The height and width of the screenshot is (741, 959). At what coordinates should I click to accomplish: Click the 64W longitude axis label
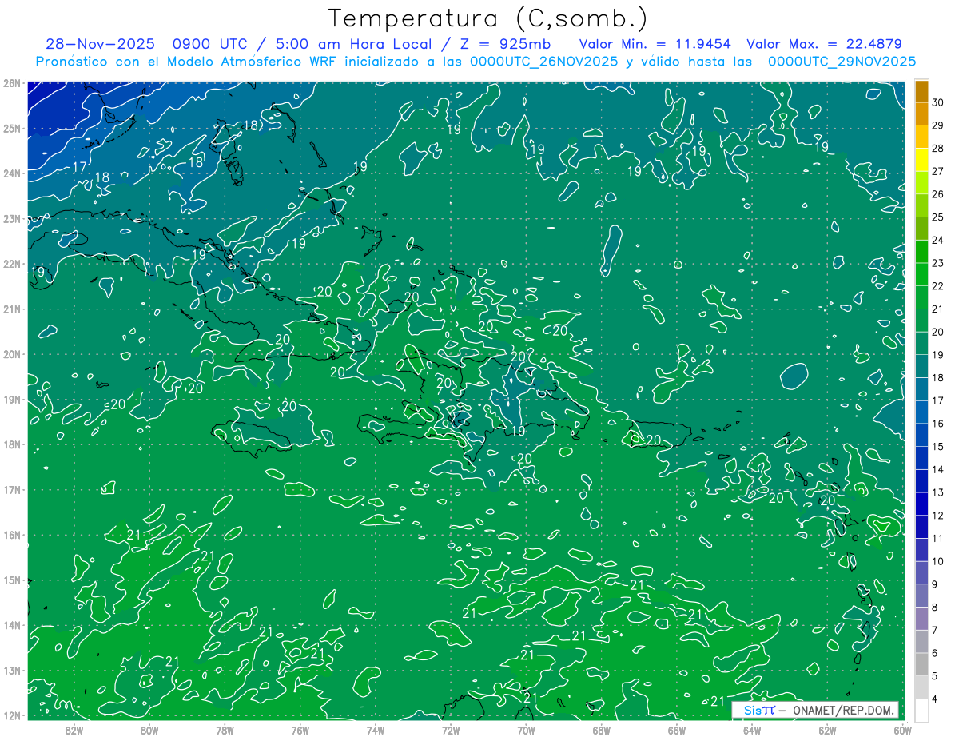[752, 729]
